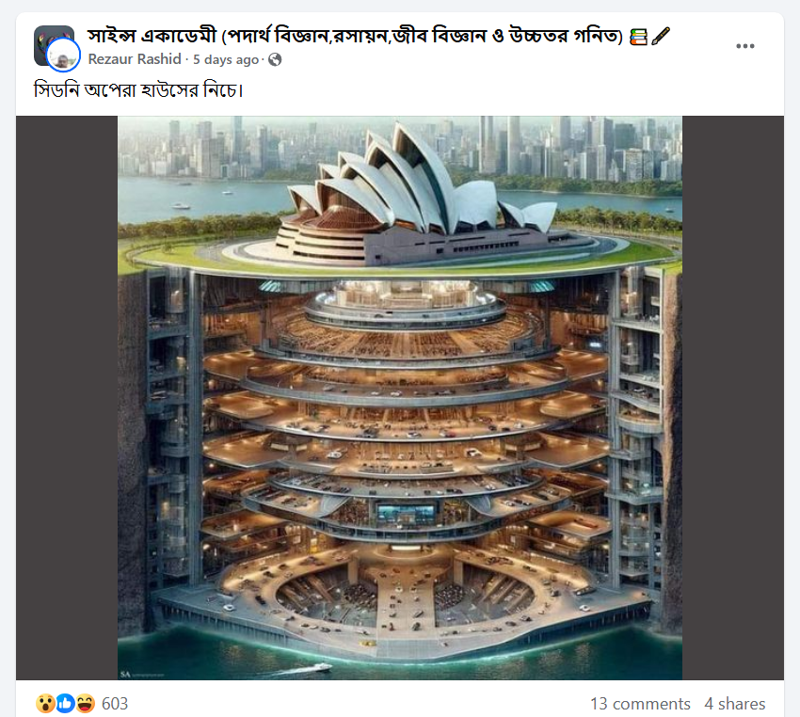
Task: Open the Rezaur Rashid profile link
Action: [x=135, y=59]
